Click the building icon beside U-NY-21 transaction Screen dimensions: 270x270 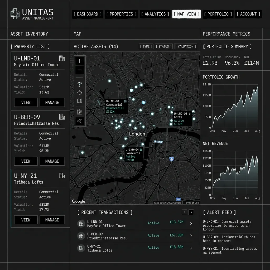pyautogui.click(x=81, y=248)
